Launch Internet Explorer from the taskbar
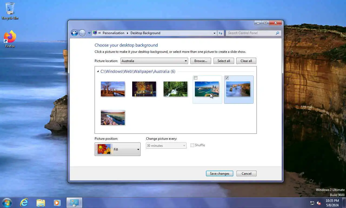This screenshot has height=208, width=346. 24,203
